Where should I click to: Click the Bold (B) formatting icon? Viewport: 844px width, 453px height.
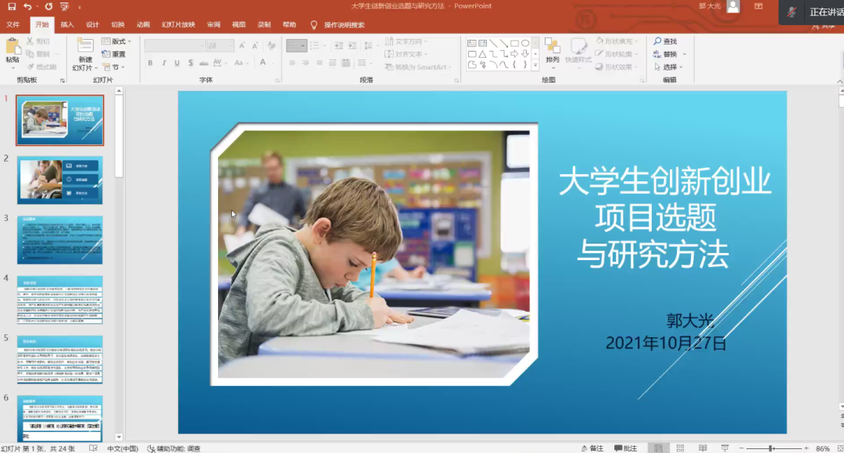pyautogui.click(x=150, y=63)
